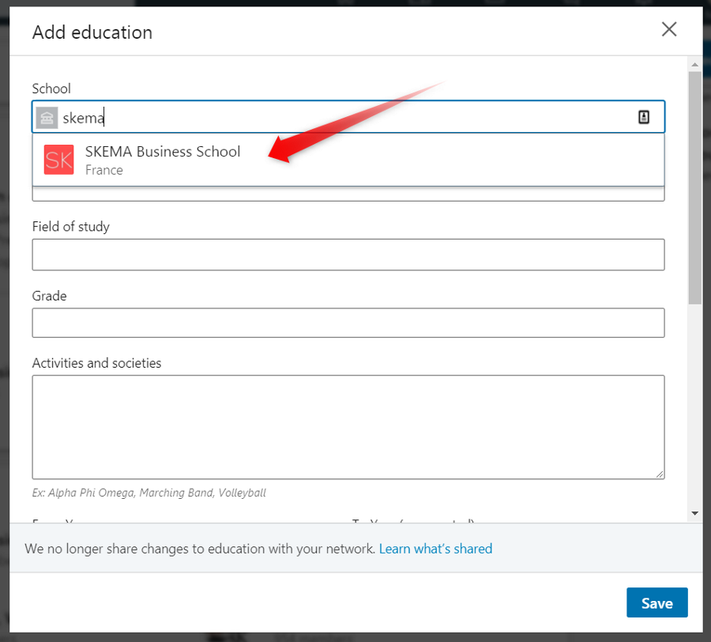Screen dimensions: 711x642
Task: Click the contact card icon in School field
Action: click(643, 117)
